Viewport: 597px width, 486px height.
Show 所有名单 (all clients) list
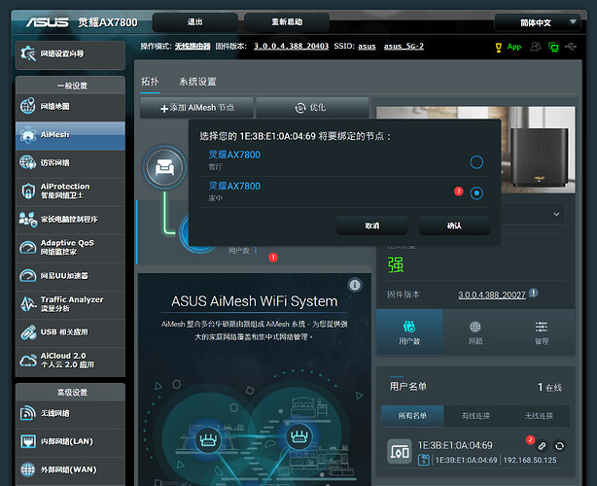412,416
